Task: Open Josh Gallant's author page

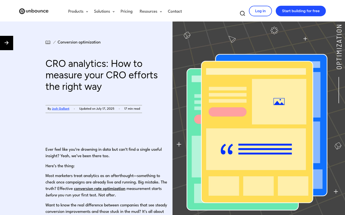Action: pos(60,109)
